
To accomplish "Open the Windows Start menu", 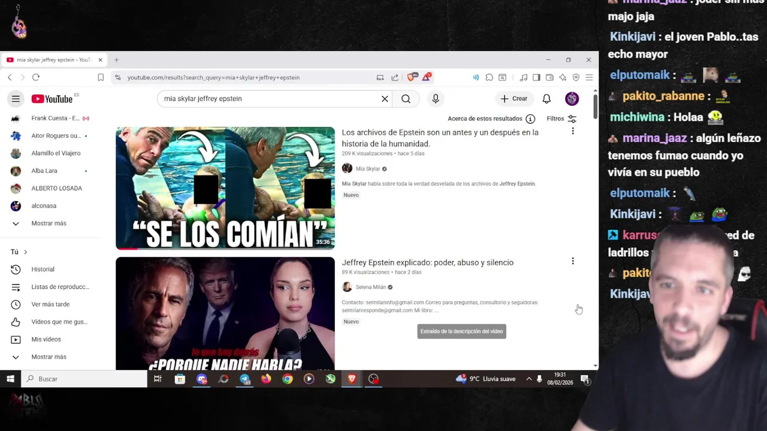I will coord(10,379).
